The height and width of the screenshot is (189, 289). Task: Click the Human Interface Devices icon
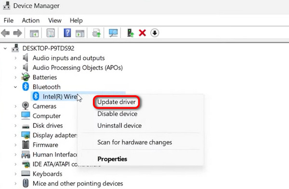click(x=26, y=154)
